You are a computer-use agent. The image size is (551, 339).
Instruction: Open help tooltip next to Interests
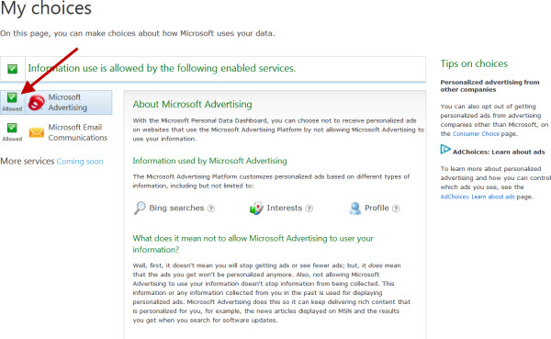(x=309, y=209)
